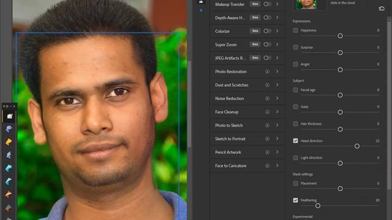
Task: Click the Anger slider handle
Action: pos(340,70)
